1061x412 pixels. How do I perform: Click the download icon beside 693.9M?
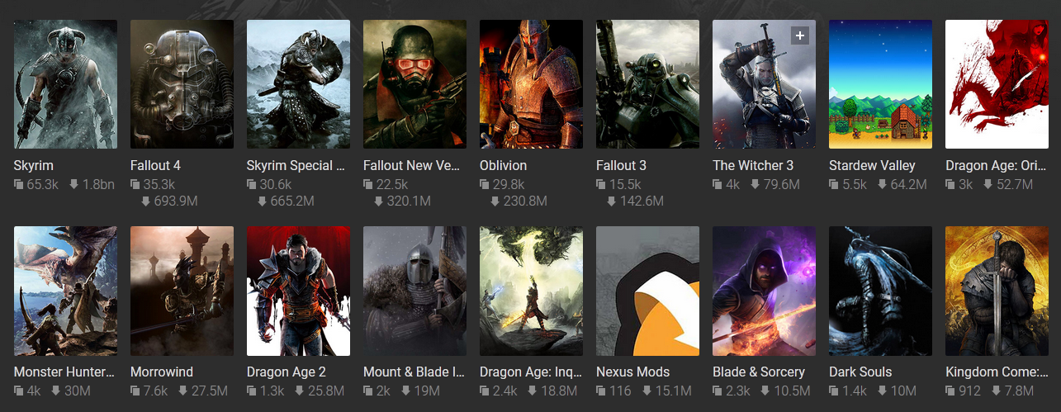[x=148, y=203]
